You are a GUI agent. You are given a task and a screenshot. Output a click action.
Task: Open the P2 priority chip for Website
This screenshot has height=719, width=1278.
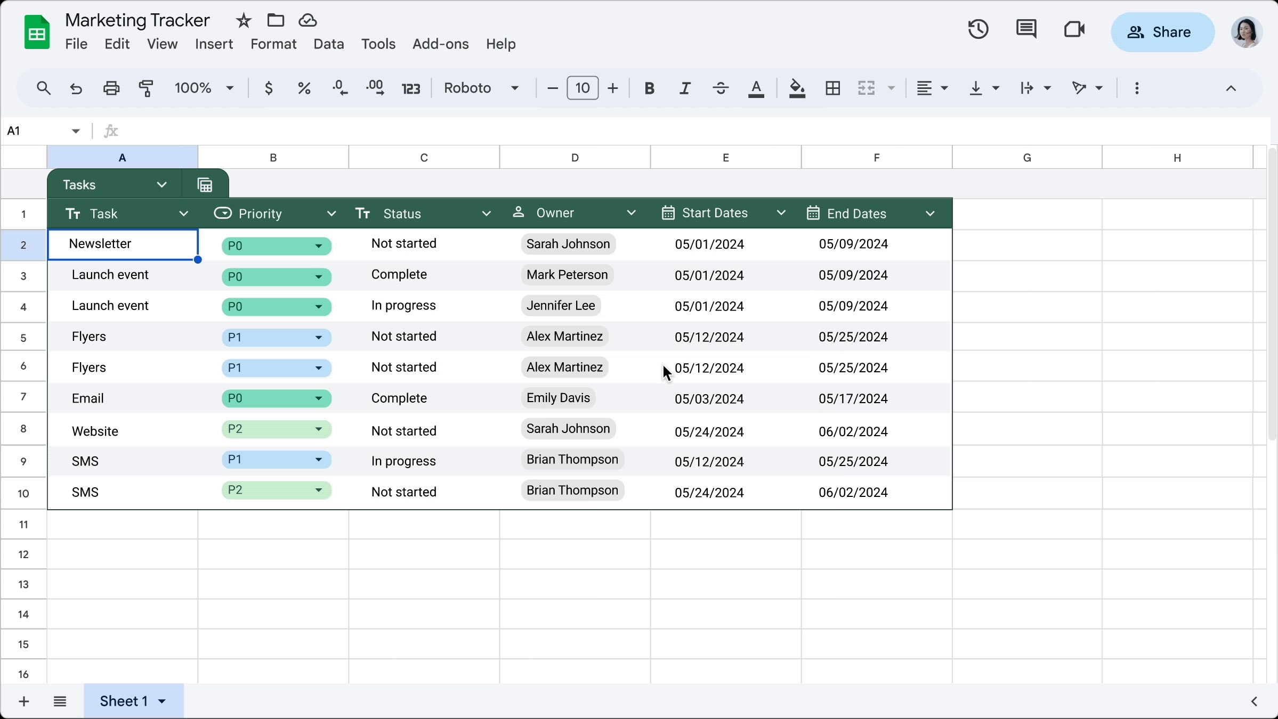pyautogui.click(x=276, y=429)
